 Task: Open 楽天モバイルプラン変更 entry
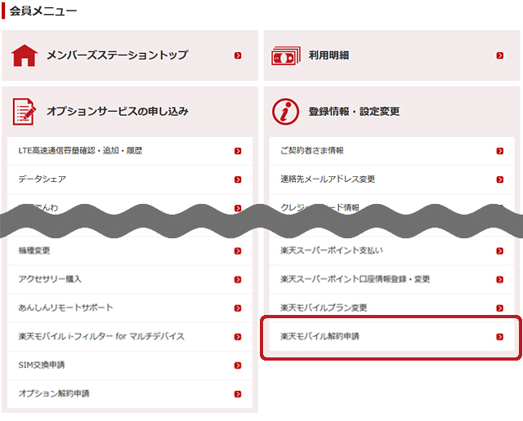click(392, 308)
